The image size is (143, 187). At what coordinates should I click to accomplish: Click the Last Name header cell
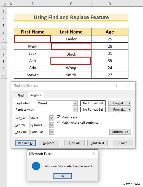71,32
